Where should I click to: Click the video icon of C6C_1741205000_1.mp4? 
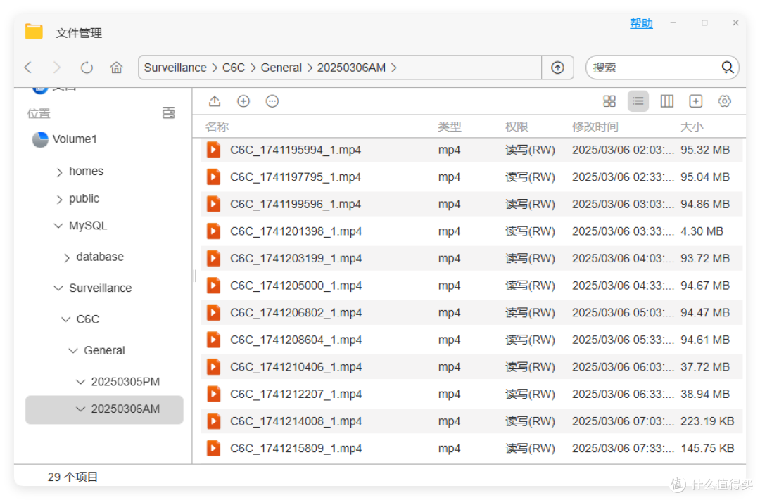coord(213,286)
